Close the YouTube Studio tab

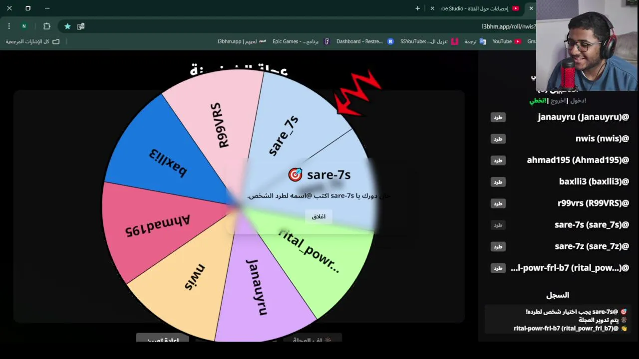[432, 8]
